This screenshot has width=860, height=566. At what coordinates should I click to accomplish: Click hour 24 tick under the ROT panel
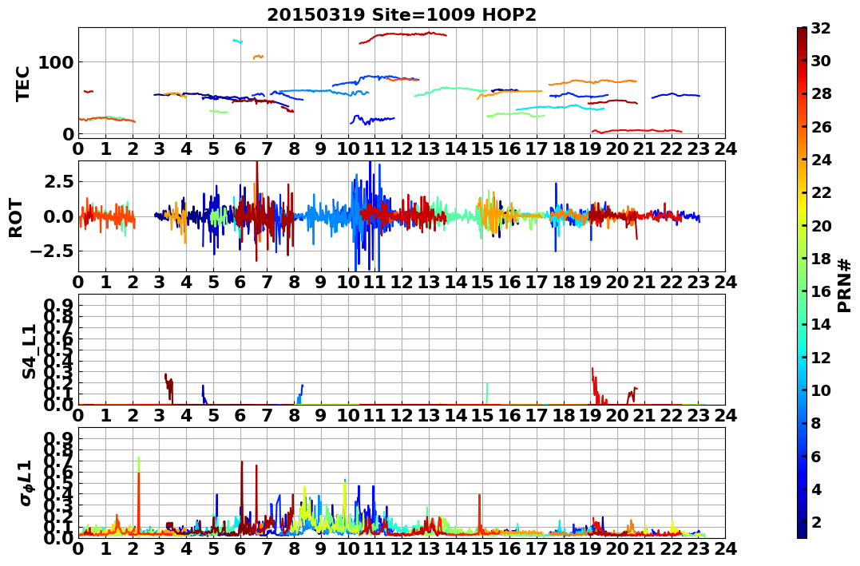coord(725,282)
